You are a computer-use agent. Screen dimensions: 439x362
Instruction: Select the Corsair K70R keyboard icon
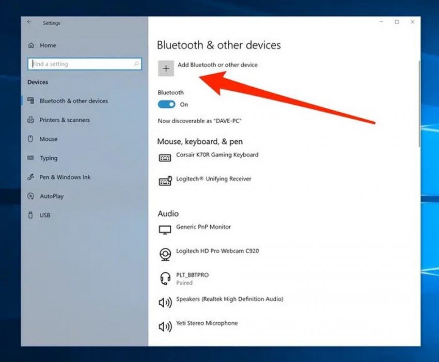[x=165, y=158]
